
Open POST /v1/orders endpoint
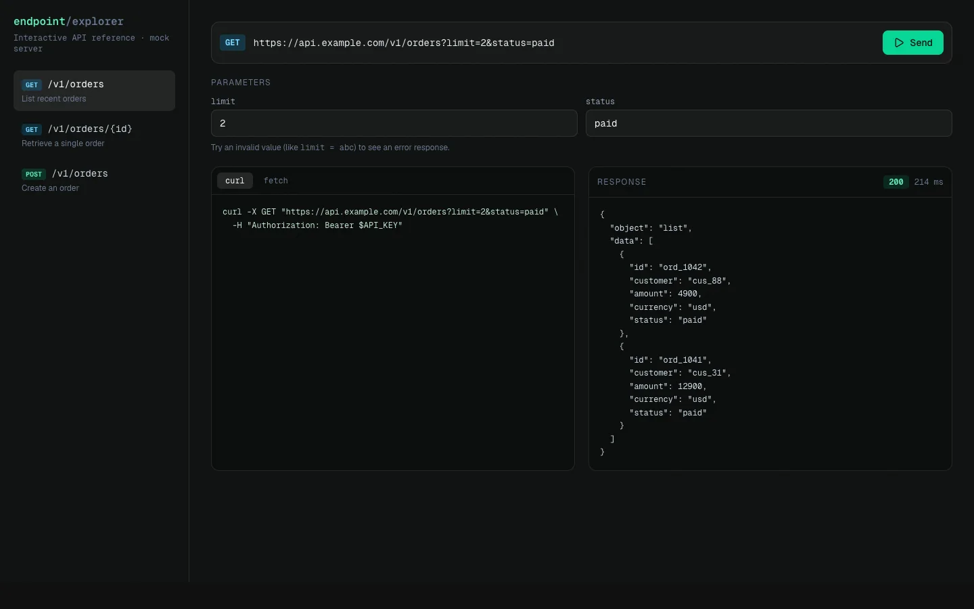click(94, 180)
